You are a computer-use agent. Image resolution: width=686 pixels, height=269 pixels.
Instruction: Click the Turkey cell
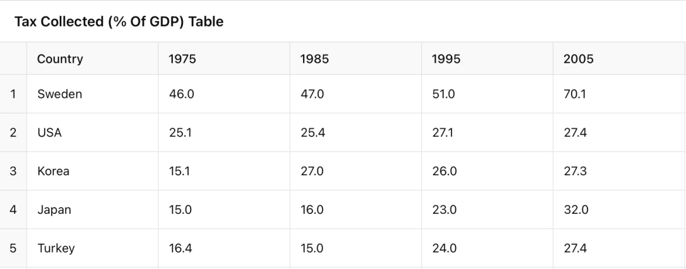click(56, 249)
